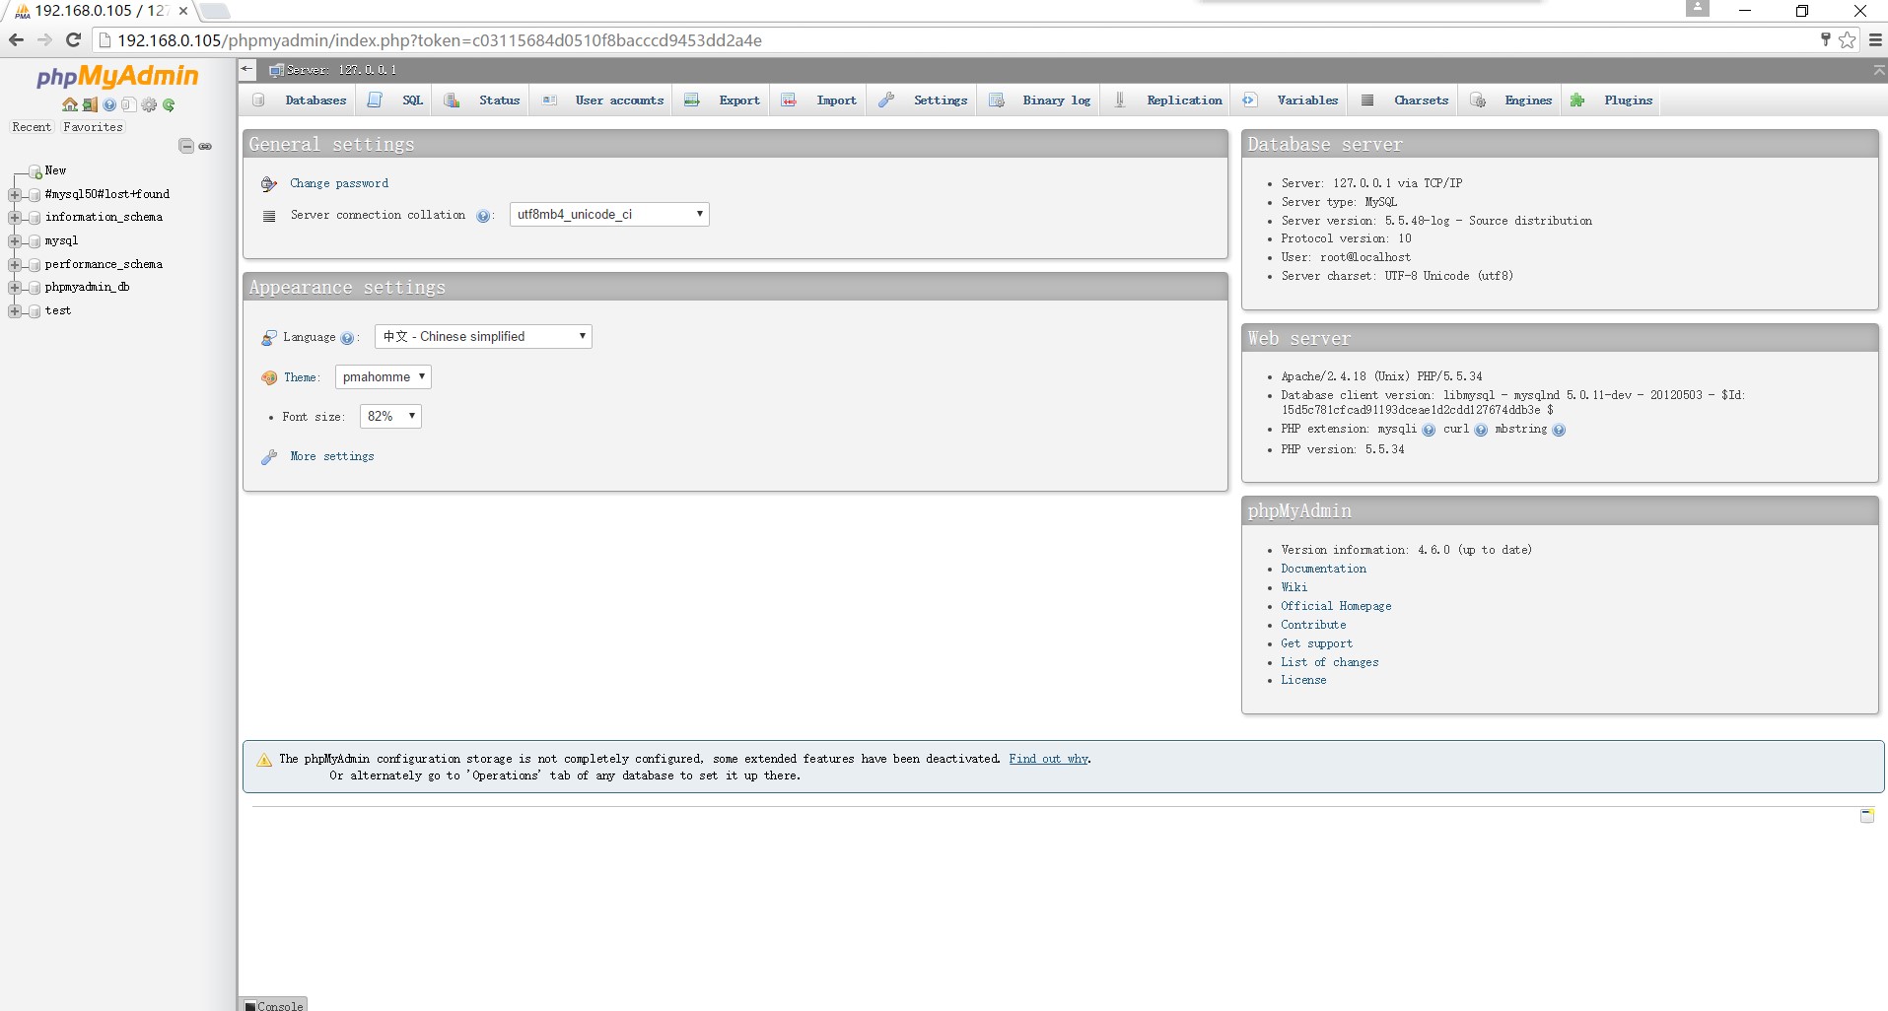Open the Binary log tab
The image size is (1888, 1011).
[1040, 101]
